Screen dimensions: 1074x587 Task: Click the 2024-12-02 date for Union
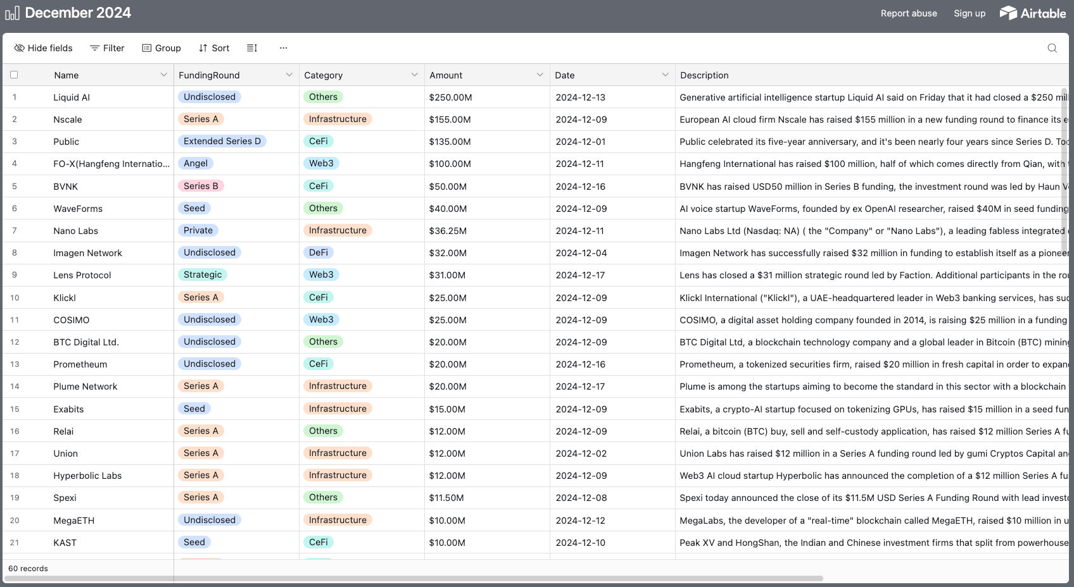coord(581,454)
